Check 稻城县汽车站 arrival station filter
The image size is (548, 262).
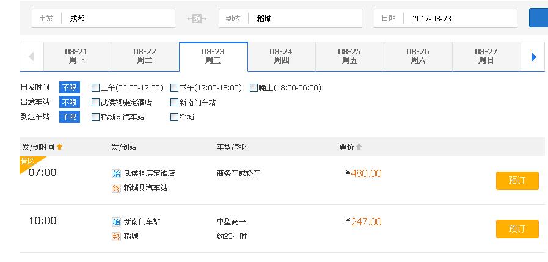pos(95,117)
